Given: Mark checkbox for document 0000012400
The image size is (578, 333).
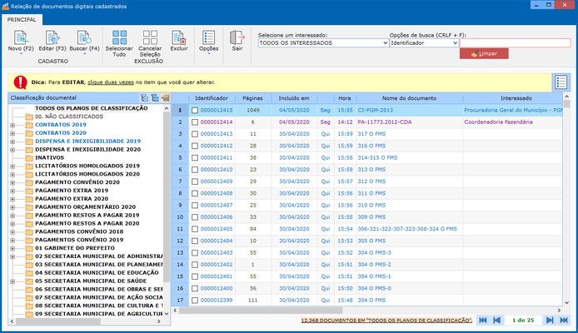Looking at the screenshot, I should (195, 288).
